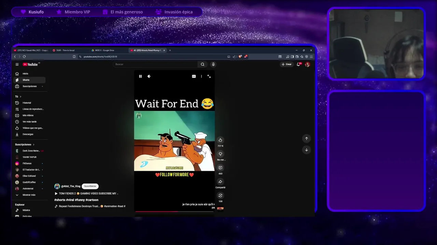Expand the Short to fullscreen
Image resolution: width=437 pixels, height=245 pixels.
[209, 76]
